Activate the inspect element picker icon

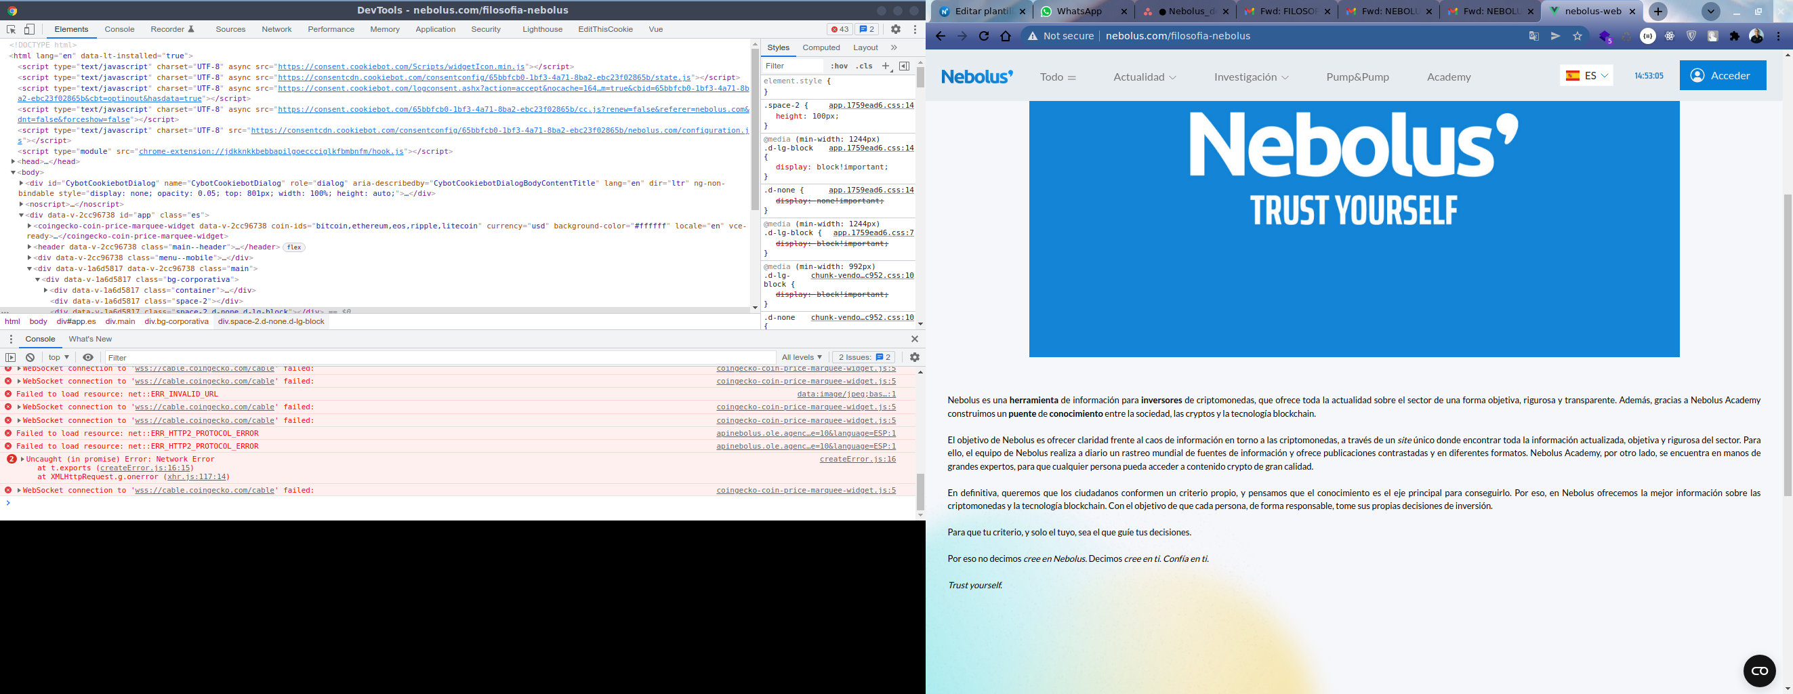[x=11, y=29]
